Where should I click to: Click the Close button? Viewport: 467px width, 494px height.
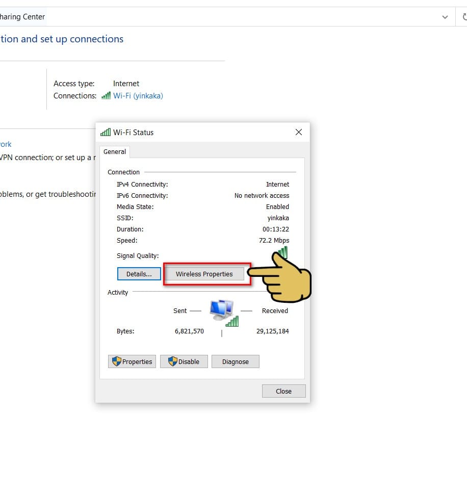(x=283, y=391)
